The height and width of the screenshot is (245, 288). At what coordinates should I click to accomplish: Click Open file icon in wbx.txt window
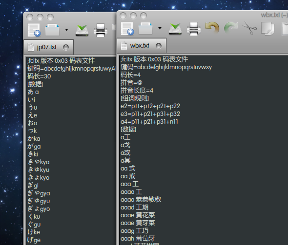click(145, 28)
